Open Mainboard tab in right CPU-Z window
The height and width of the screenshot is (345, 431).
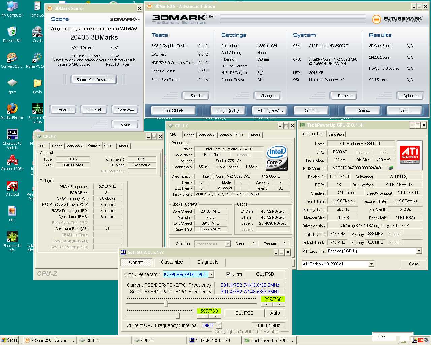207,135
